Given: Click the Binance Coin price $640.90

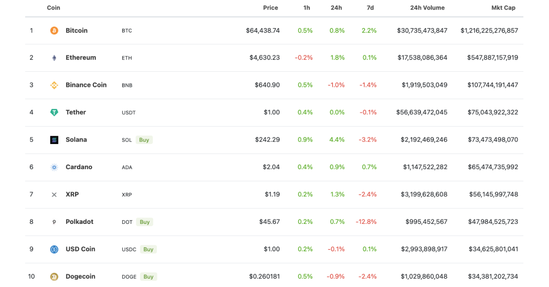Looking at the screenshot, I should pos(267,85).
